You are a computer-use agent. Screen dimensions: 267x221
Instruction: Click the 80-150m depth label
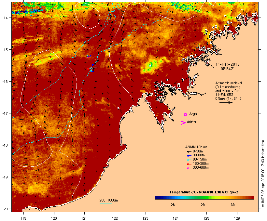[x=200, y=160]
